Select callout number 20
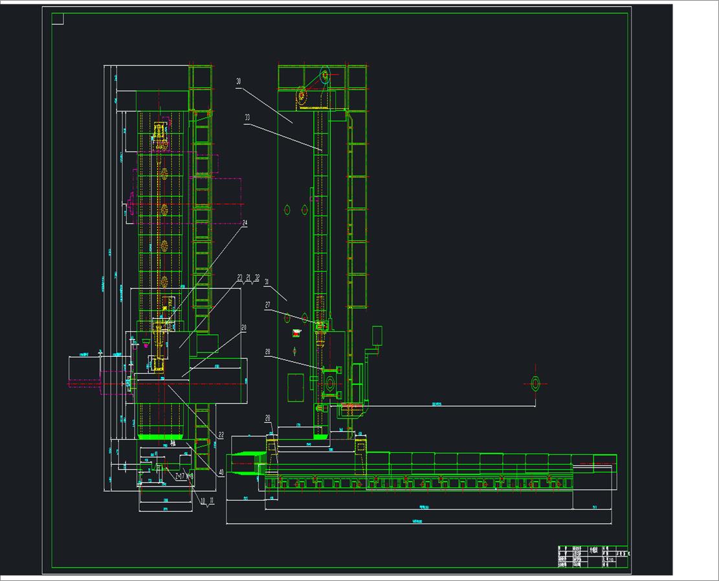Screen dimensions: 719x581 (244, 328)
